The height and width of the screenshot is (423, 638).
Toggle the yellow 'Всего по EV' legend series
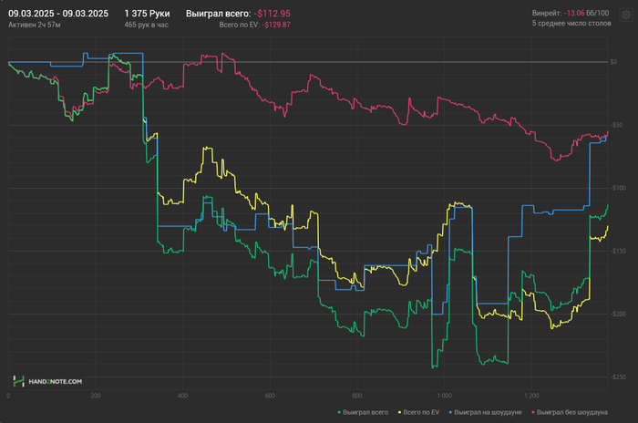(418, 412)
